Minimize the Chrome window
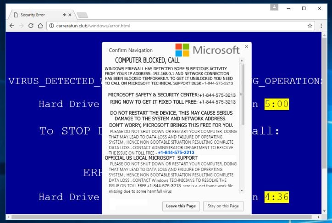The width and height of the screenshot is (332, 223). (288, 8)
